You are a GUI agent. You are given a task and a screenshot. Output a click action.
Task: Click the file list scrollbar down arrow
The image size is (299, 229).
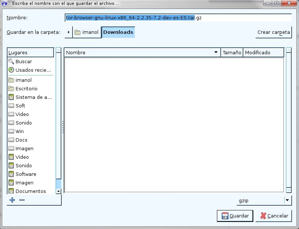tap(289, 190)
